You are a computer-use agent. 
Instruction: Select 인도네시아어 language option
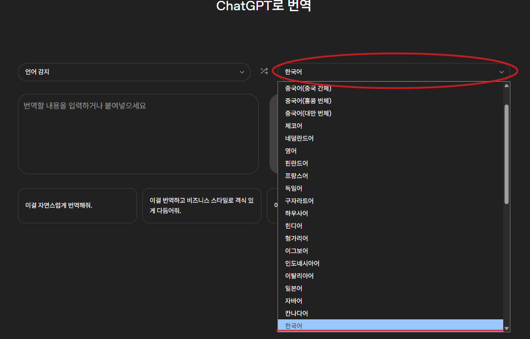(390, 264)
